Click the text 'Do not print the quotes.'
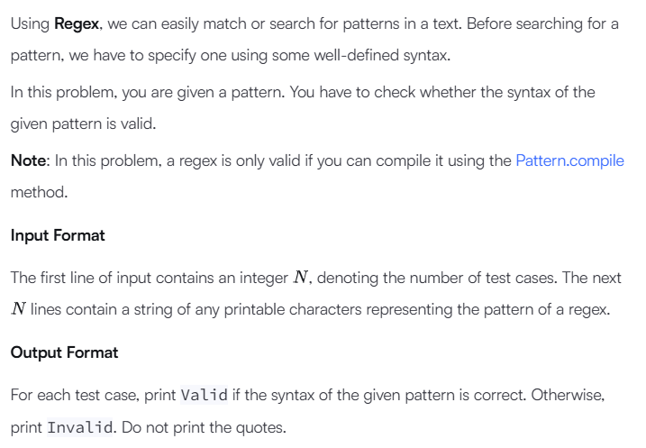646x448 pixels. pos(204,427)
